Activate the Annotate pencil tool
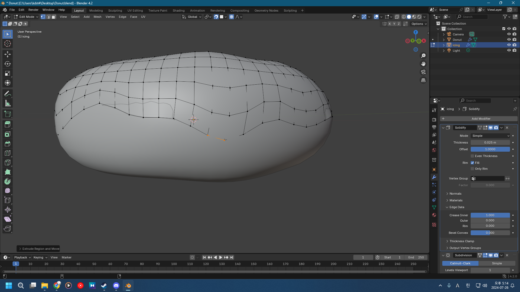Screen dimensions: 520x292 pos(8,94)
